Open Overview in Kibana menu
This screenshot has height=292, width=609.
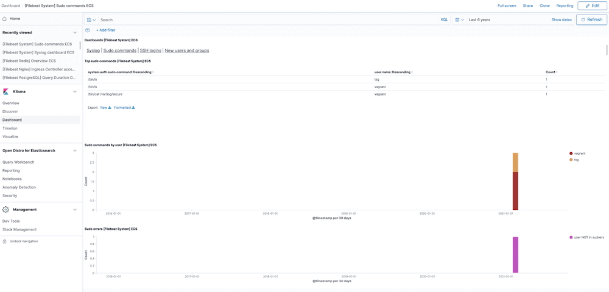tap(11, 103)
